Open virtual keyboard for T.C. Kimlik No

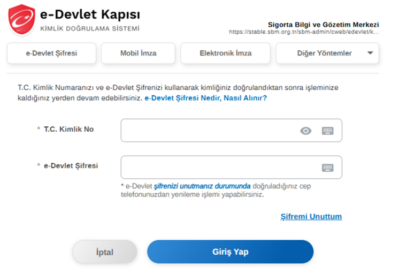(327, 131)
